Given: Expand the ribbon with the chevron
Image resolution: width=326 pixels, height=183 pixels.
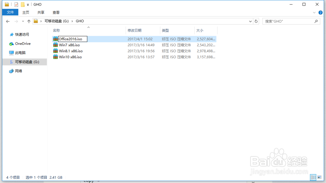Looking at the screenshot, I should pyautogui.click(x=314, y=13).
